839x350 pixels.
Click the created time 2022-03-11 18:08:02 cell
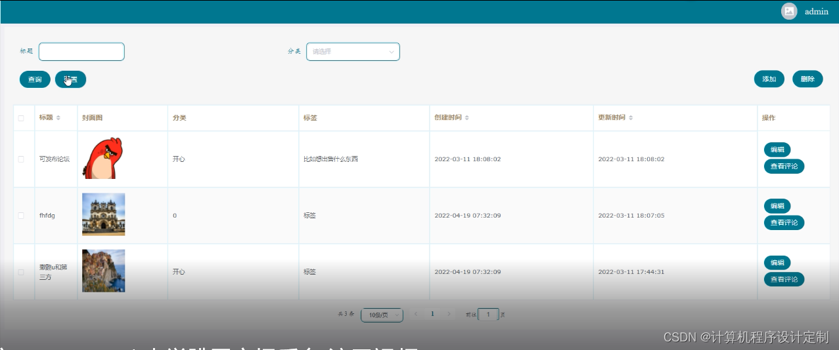click(x=468, y=159)
